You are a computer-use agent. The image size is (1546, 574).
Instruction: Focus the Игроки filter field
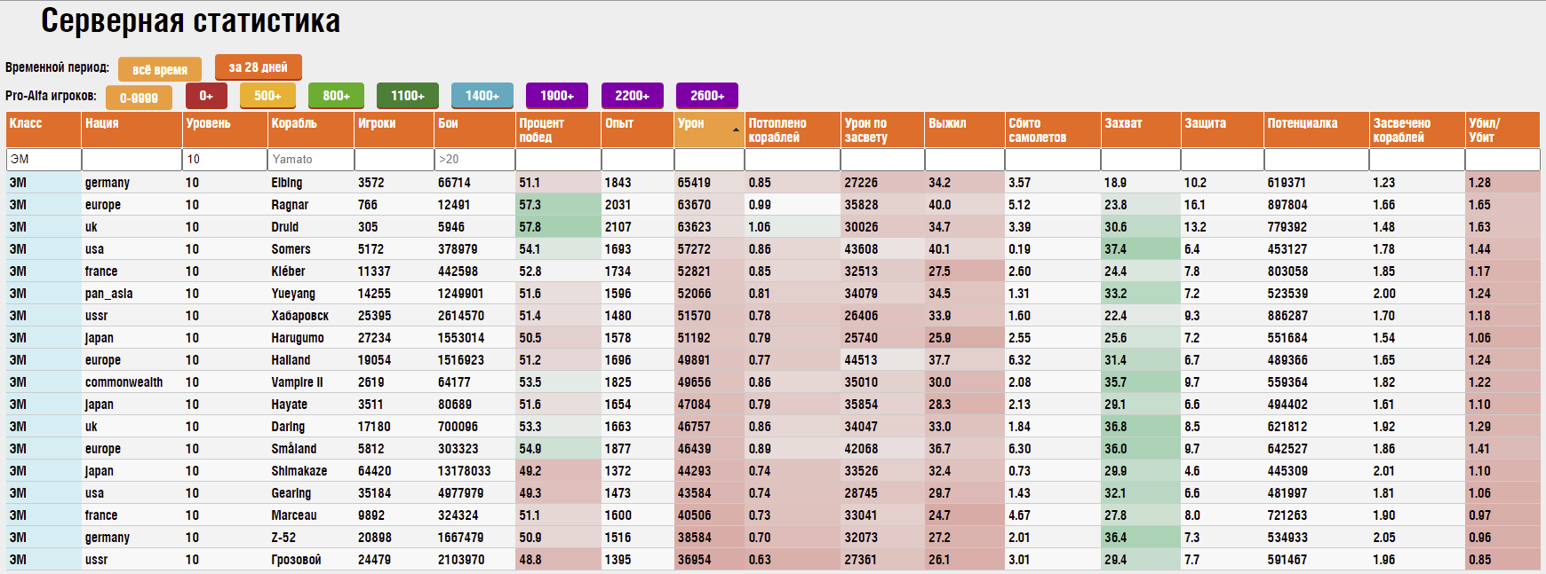tap(394, 160)
